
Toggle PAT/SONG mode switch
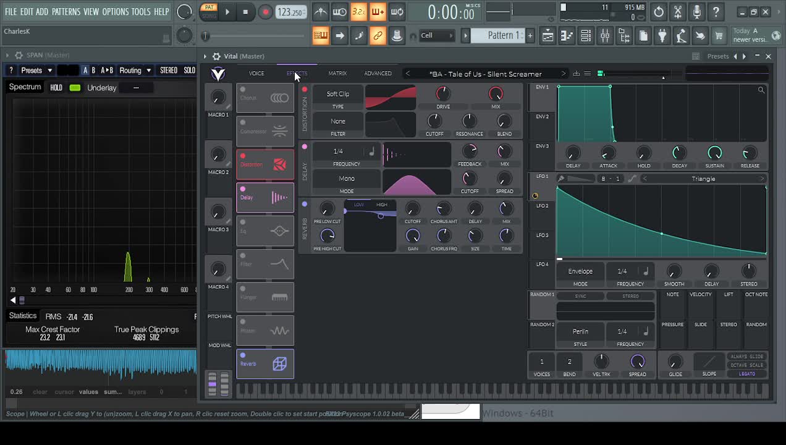(209, 12)
